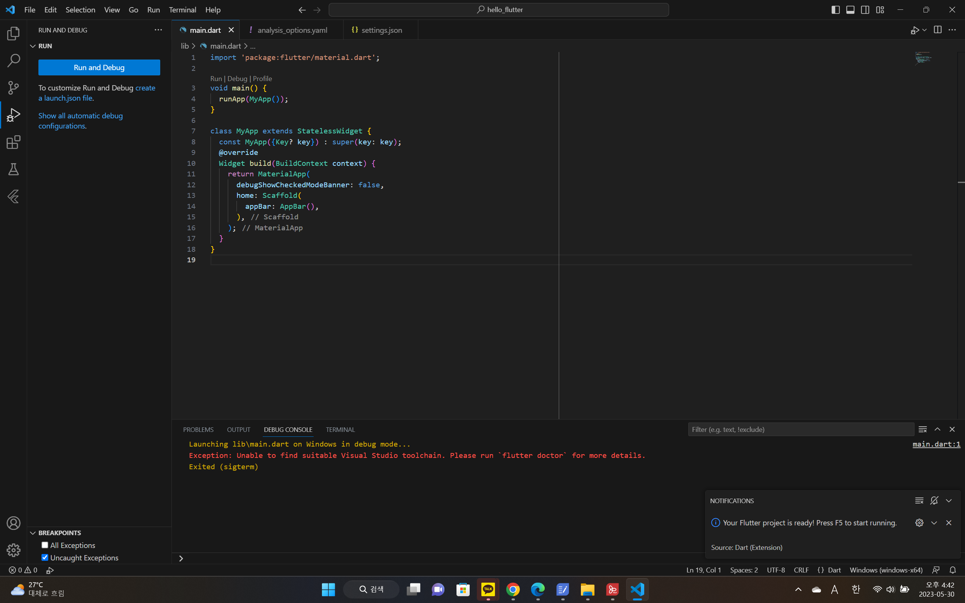This screenshot has height=603, width=965.
Task: Open Run and Debug views more actions
Action: coord(158,30)
